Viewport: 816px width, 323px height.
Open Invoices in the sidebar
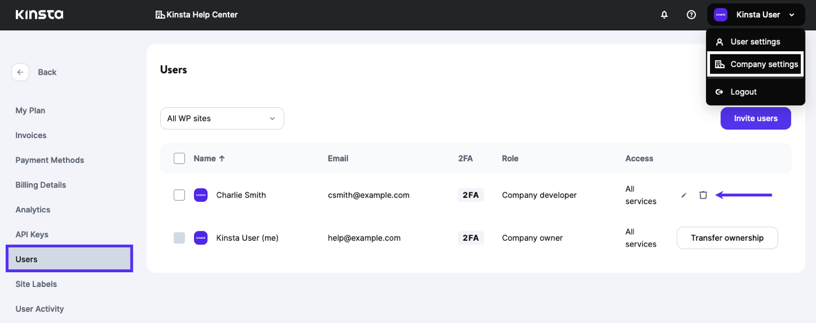pyautogui.click(x=31, y=135)
